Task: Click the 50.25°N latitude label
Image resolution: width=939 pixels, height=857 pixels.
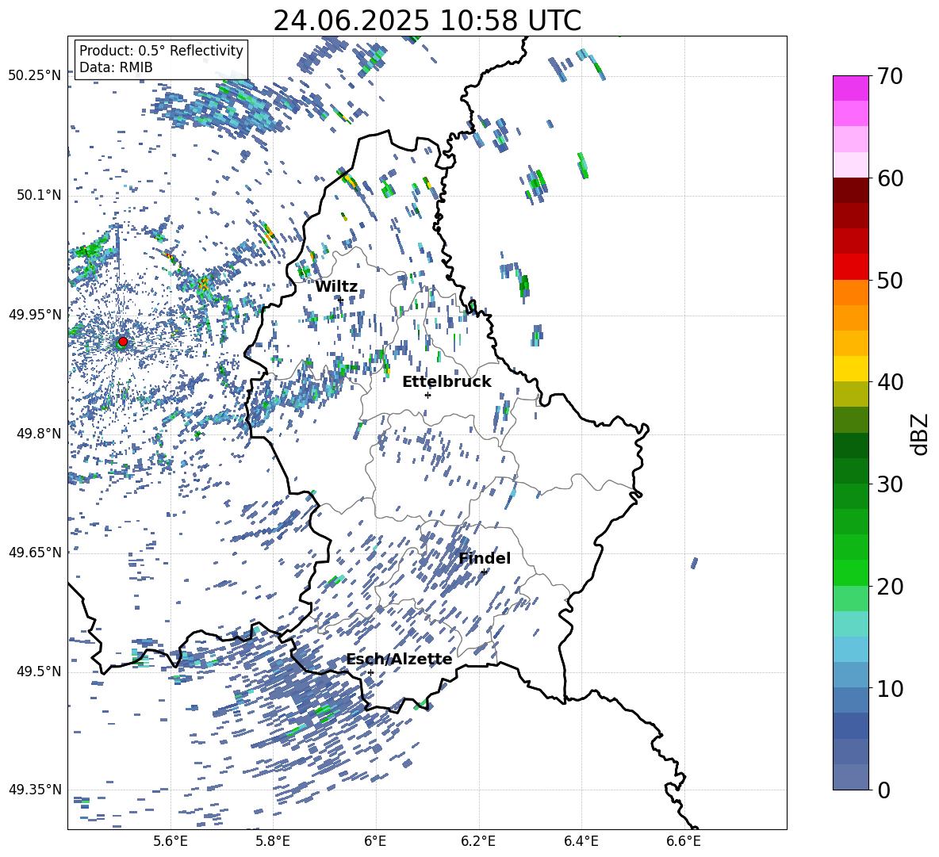Action: [35, 76]
